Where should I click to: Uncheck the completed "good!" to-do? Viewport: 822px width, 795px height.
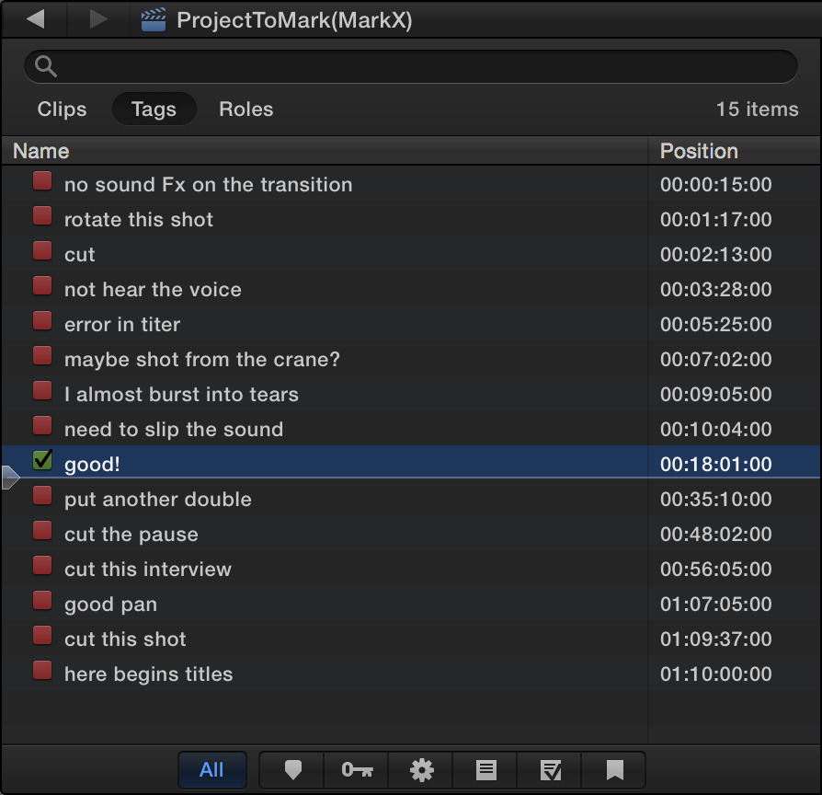click(42, 460)
